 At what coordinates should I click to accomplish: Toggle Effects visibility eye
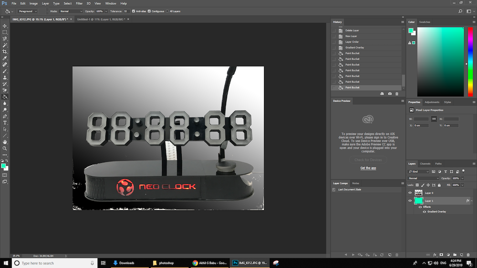(420, 207)
